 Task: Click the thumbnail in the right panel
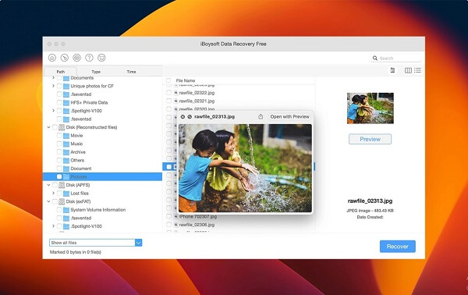tap(370, 108)
